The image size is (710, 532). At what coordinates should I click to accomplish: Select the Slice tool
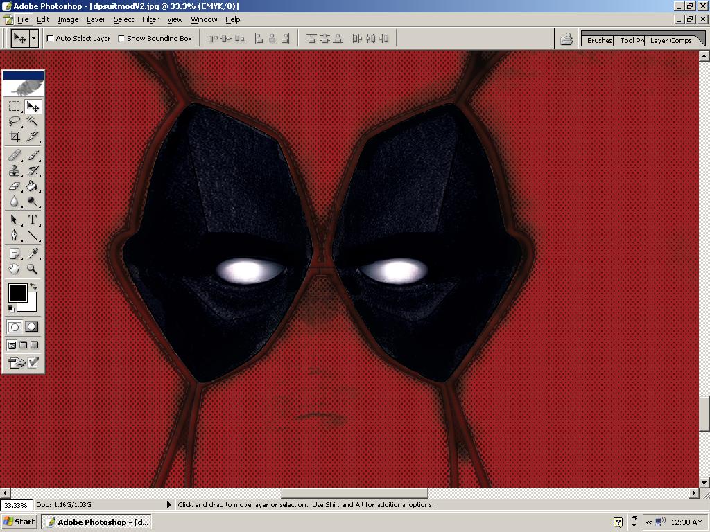point(33,136)
